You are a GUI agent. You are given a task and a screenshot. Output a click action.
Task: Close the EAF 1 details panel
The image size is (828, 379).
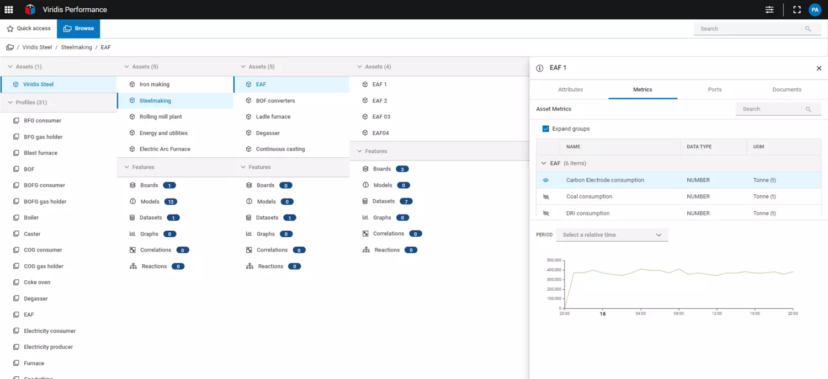819,68
